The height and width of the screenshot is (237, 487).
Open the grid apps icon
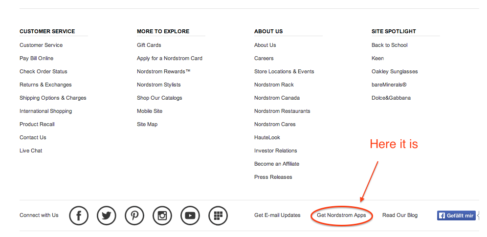click(218, 215)
